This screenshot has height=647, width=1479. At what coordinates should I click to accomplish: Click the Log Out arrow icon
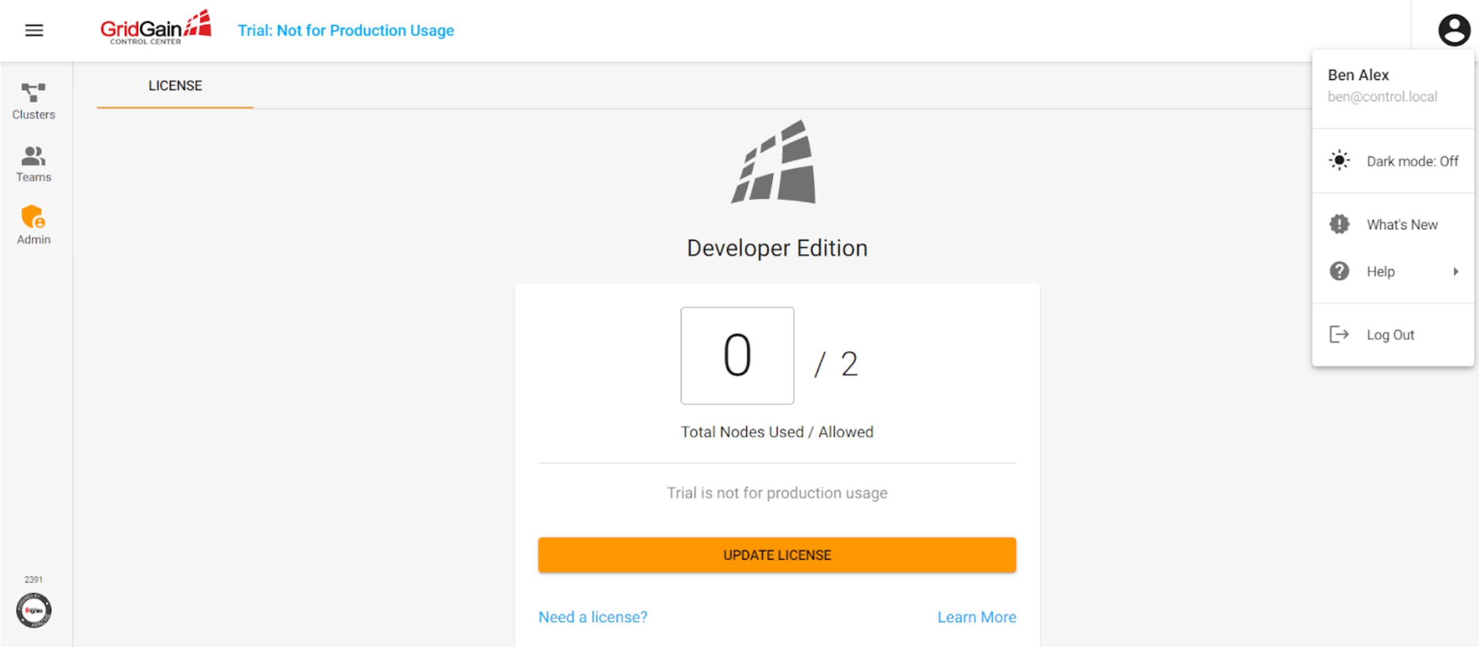[1338, 334]
